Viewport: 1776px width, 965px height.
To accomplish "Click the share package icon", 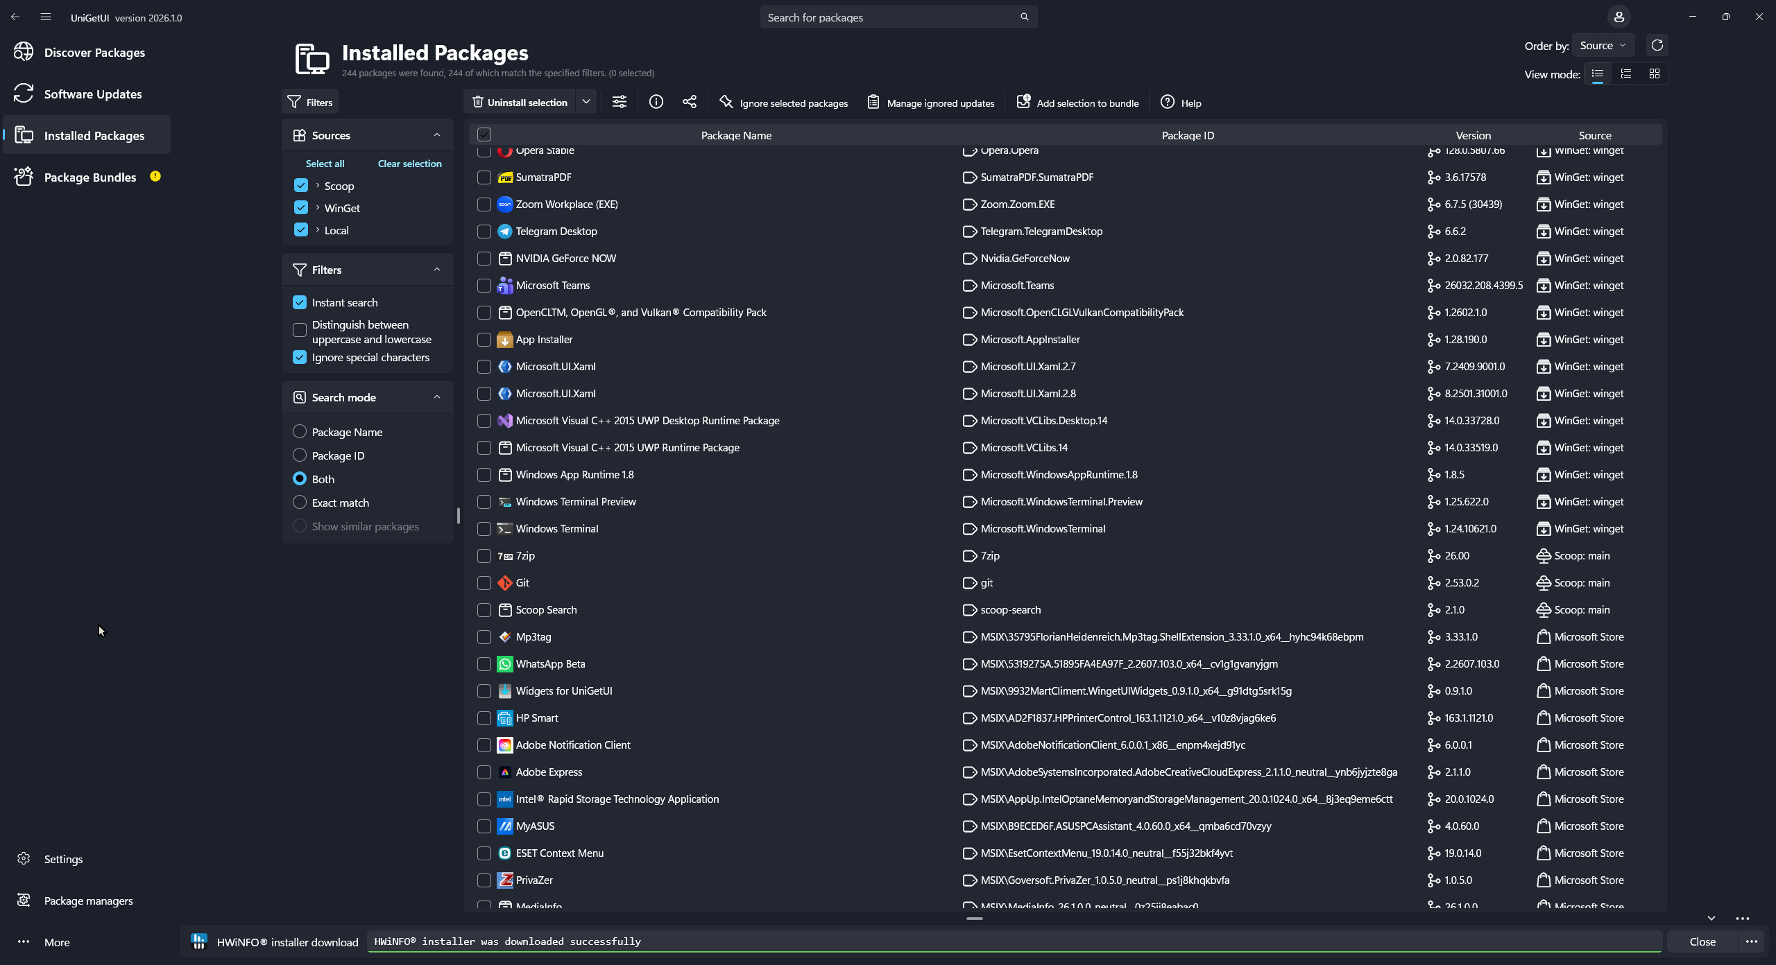I will pos(689,103).
